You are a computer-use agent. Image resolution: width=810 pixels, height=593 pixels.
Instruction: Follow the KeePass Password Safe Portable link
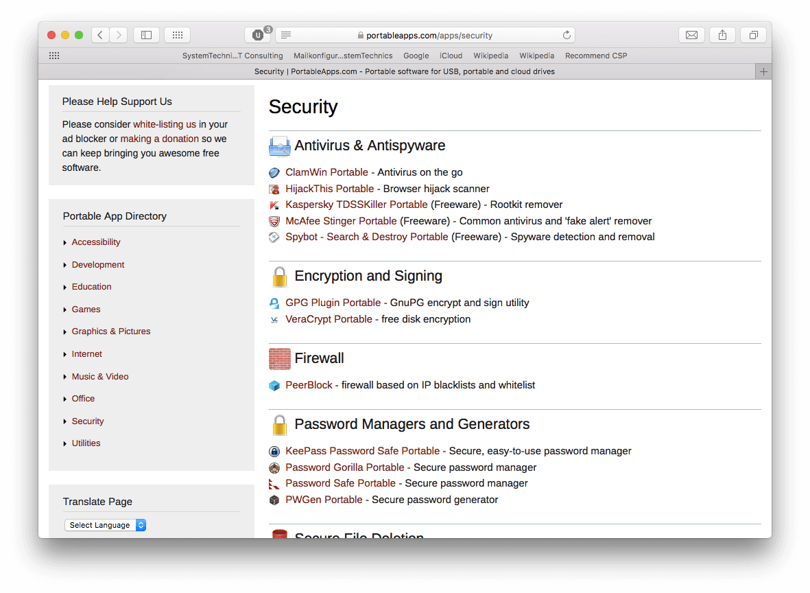[362, 451]
